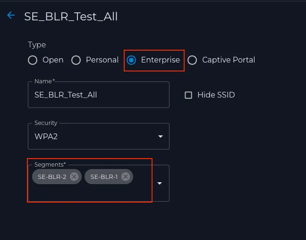The image size is (306, 240).
Task: Click the Type section label
Action: [37, 45]
